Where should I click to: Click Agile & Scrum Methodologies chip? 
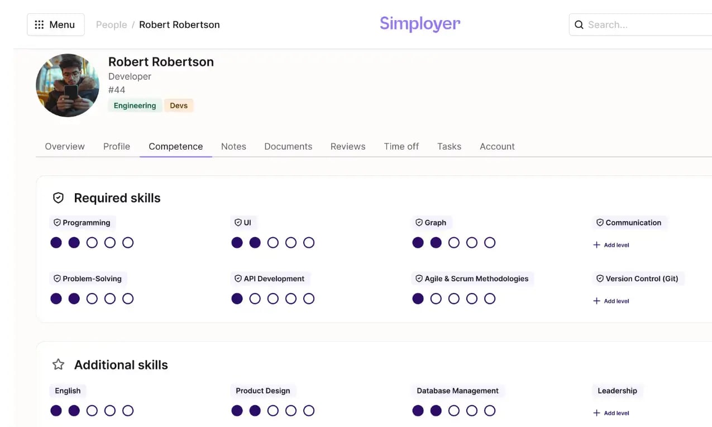(472, 279)
